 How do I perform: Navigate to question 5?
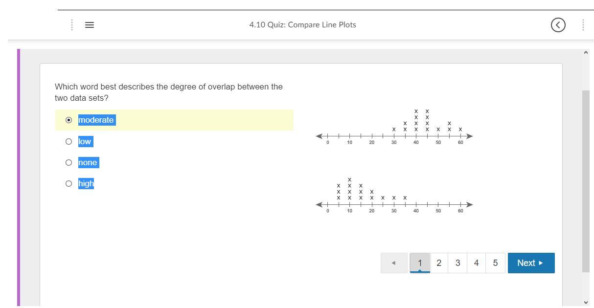pyautogui.click(x=495, y=263)
